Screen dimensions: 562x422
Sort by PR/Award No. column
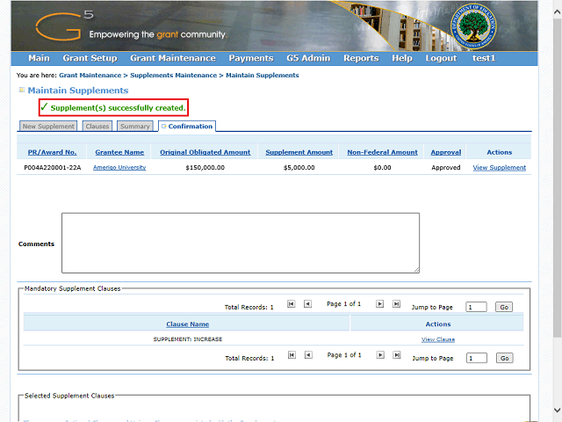tap(53, 152)
